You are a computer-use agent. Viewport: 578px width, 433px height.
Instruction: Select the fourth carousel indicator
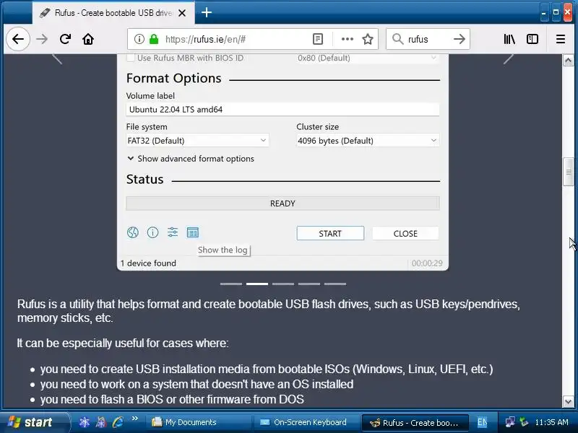(x=309, y=284)
